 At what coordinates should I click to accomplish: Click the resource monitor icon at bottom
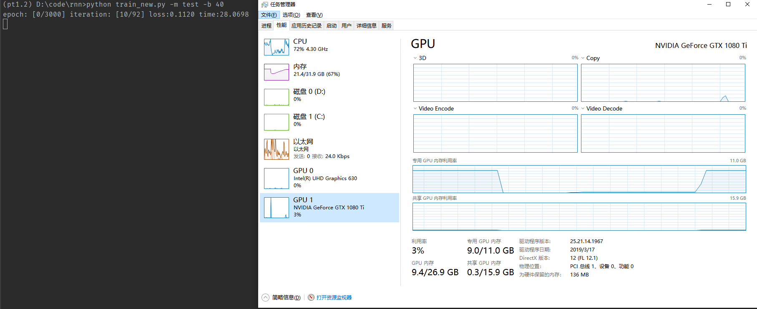click(311, 297)
